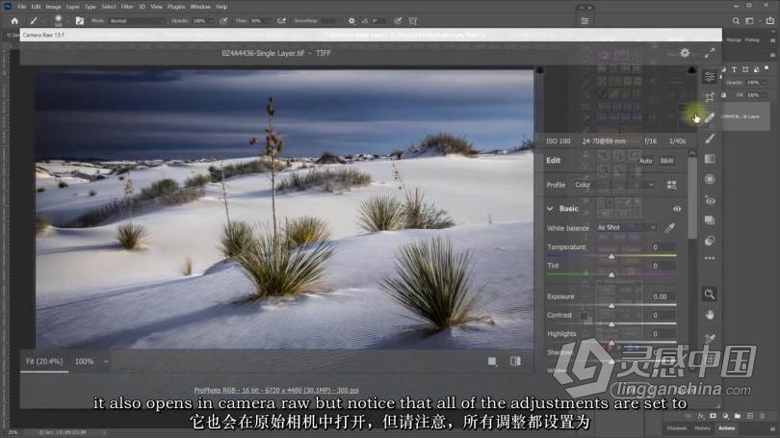The width and height of the screenshot is (780, 438).
Task: Click the Share image icon
Action: 770,21
